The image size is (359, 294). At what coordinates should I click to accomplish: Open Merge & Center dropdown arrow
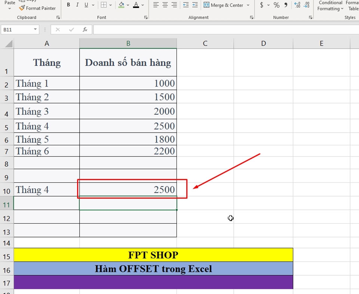coord(248,5)
